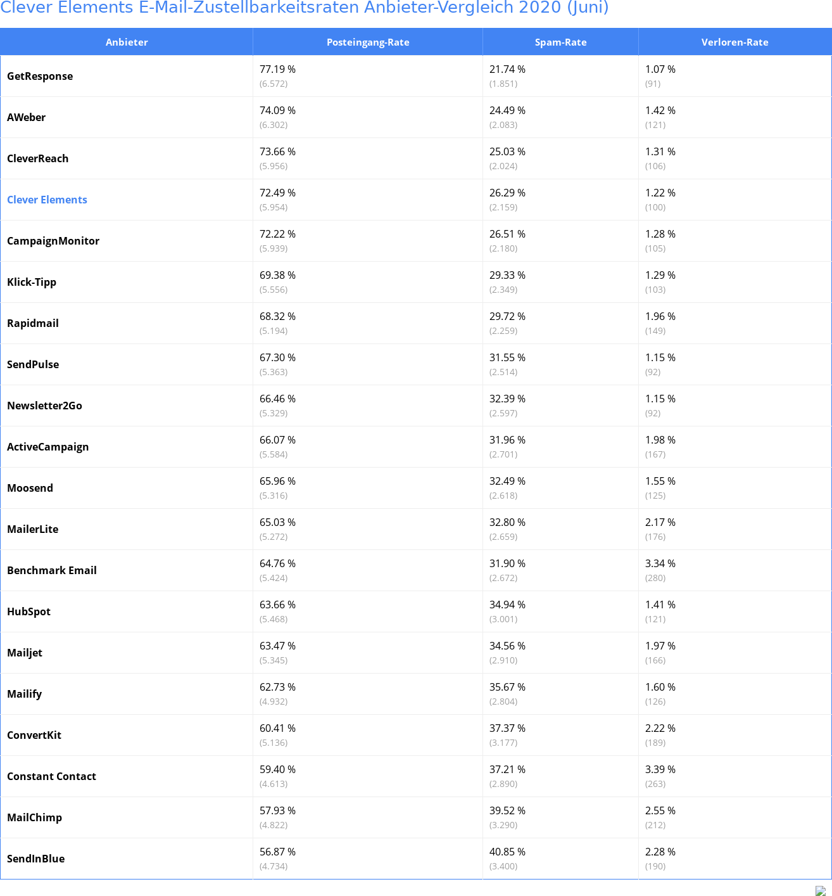The image size is (832, 896).
Task: Click the broken image icon at bottom right
Action: (821, 890)
